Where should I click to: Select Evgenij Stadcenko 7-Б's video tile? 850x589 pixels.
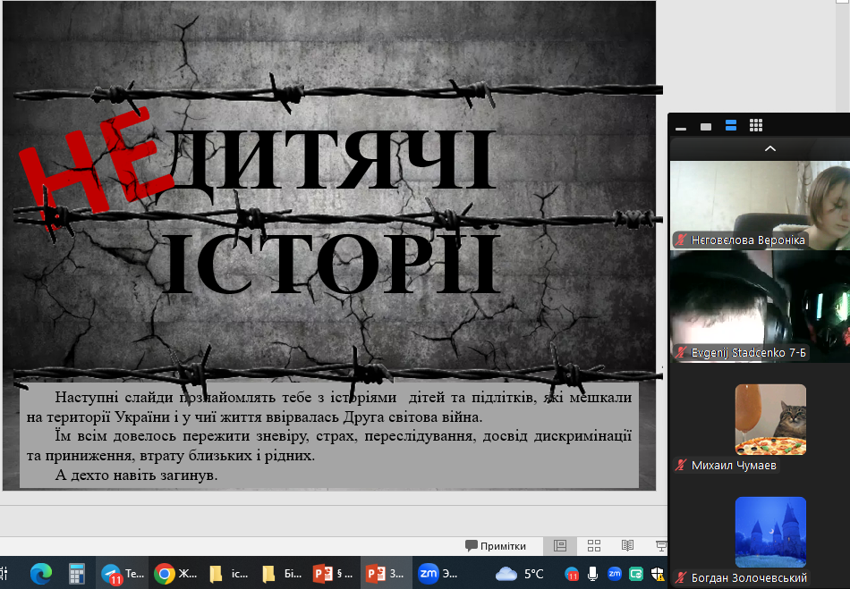(x=760, y=307)
